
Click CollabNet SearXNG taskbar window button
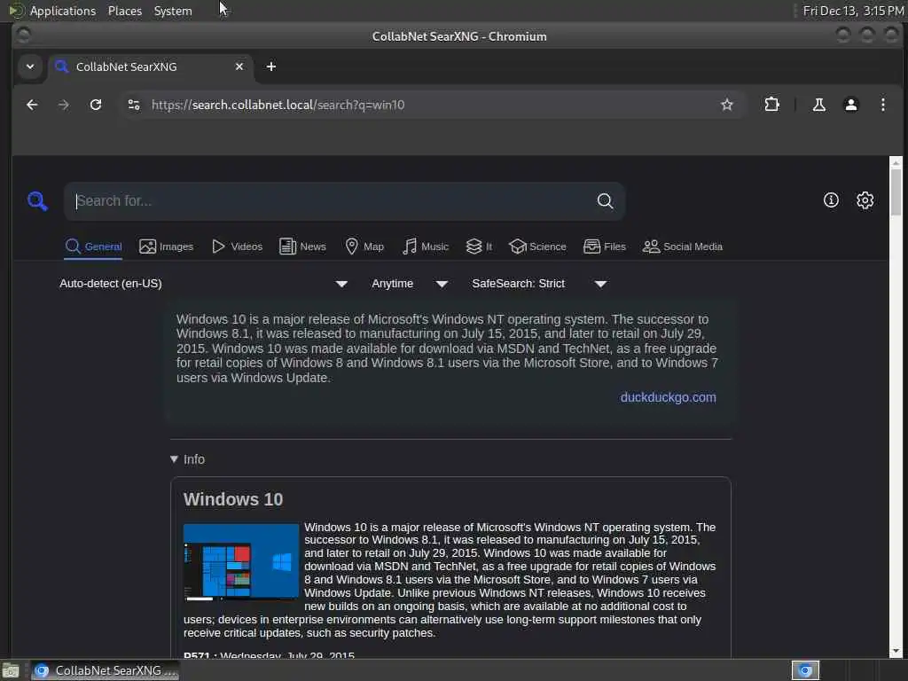point(105,670)
